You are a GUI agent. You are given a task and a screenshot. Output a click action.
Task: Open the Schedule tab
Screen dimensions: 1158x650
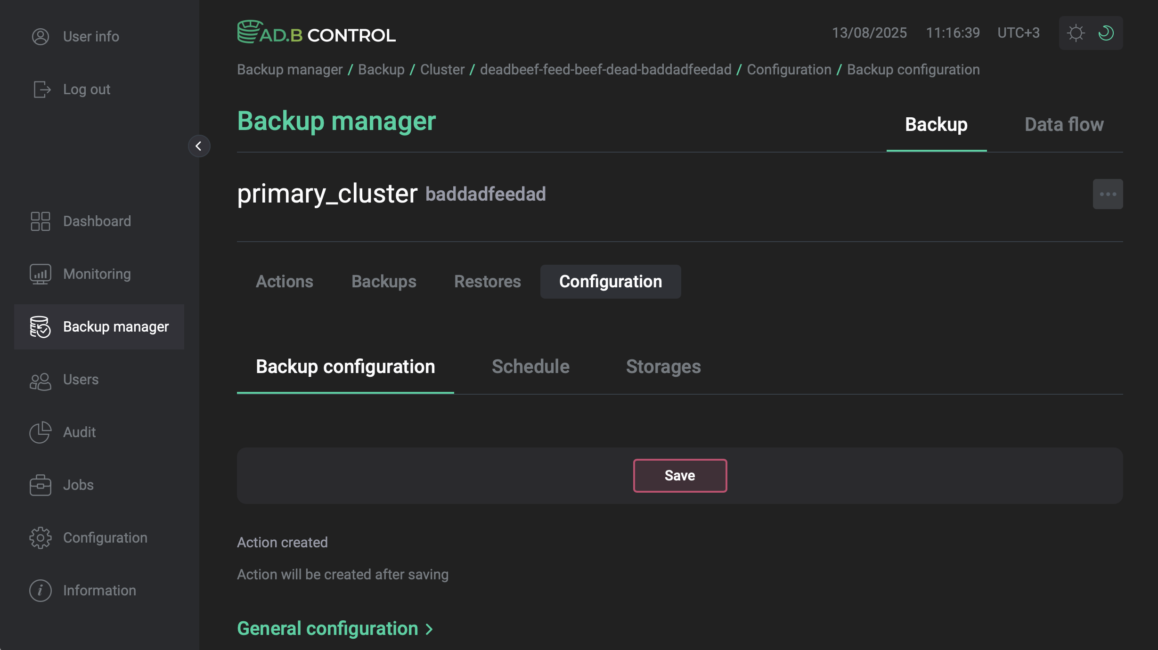click(530, 366)
